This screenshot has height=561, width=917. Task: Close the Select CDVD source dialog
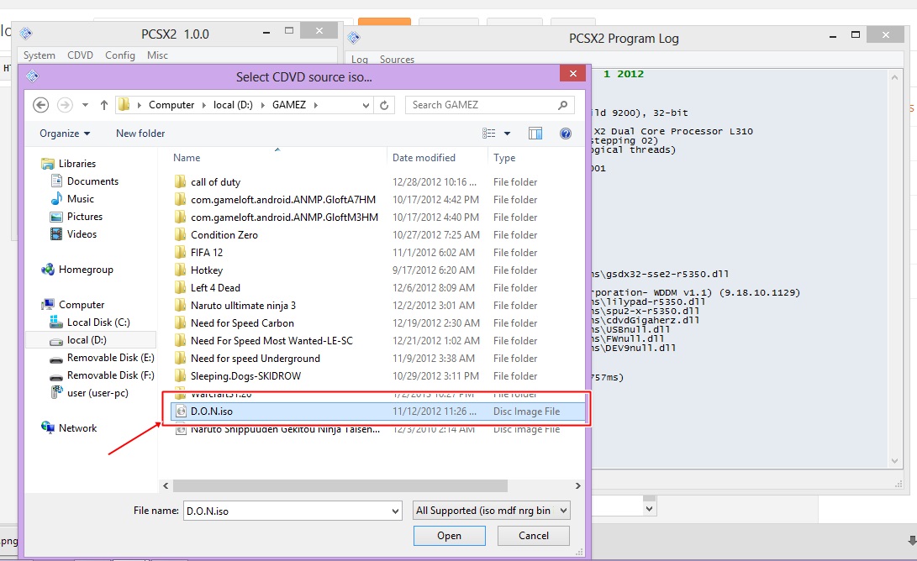572,73
